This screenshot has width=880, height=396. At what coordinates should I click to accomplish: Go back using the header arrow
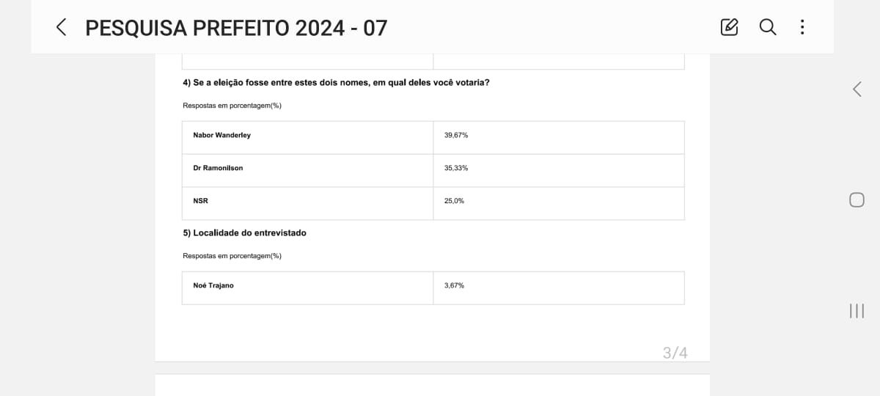61,28
